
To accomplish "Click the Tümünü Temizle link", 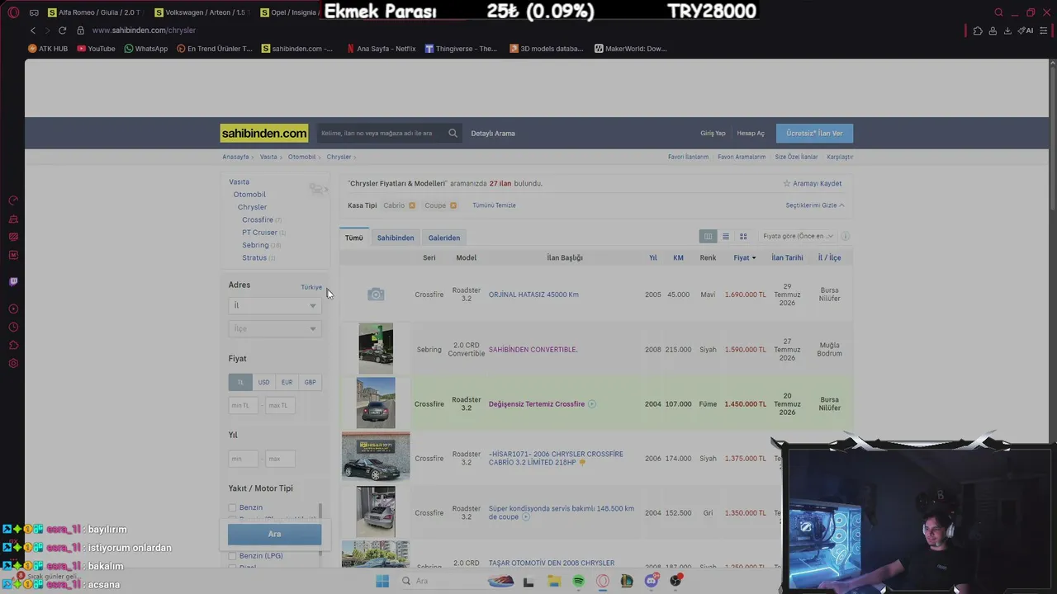I will point(494,205).
